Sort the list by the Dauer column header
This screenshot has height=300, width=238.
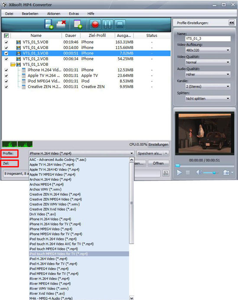click(71, 36)
